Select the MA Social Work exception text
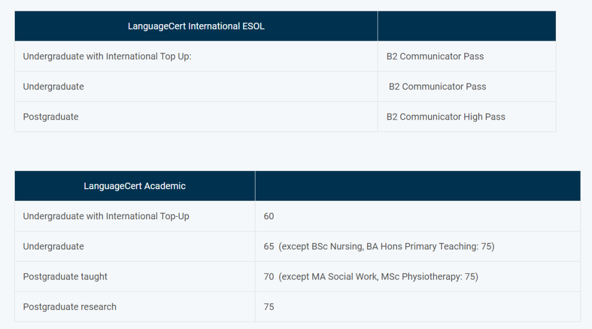The image size is (592, 329). coord(378,276)
